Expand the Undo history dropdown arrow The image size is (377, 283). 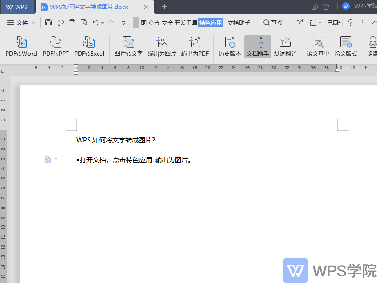tap(102, 23)
